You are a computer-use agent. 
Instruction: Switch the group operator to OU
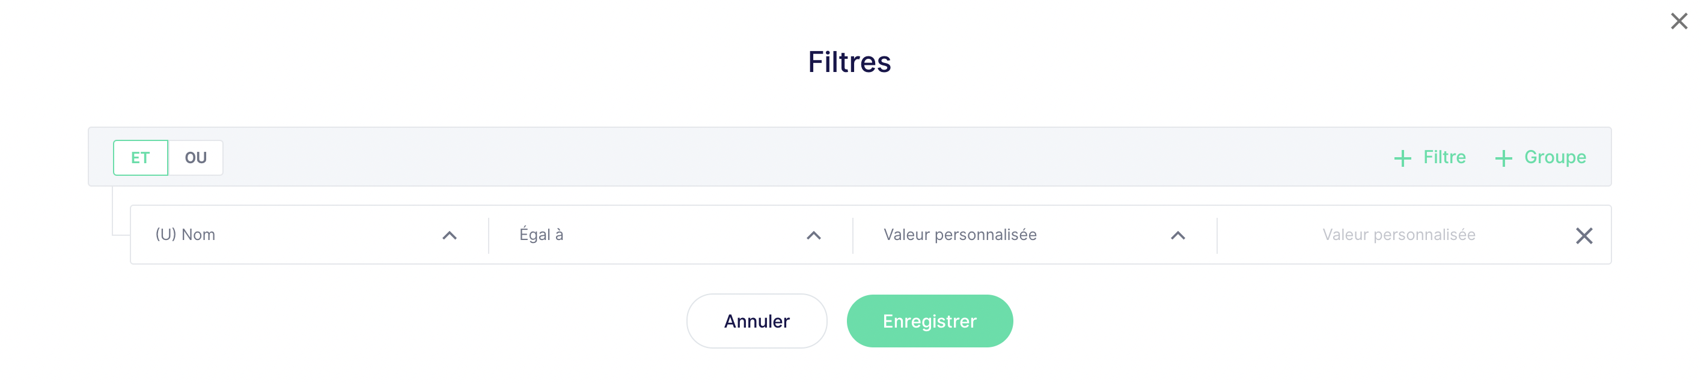point(195,157)
